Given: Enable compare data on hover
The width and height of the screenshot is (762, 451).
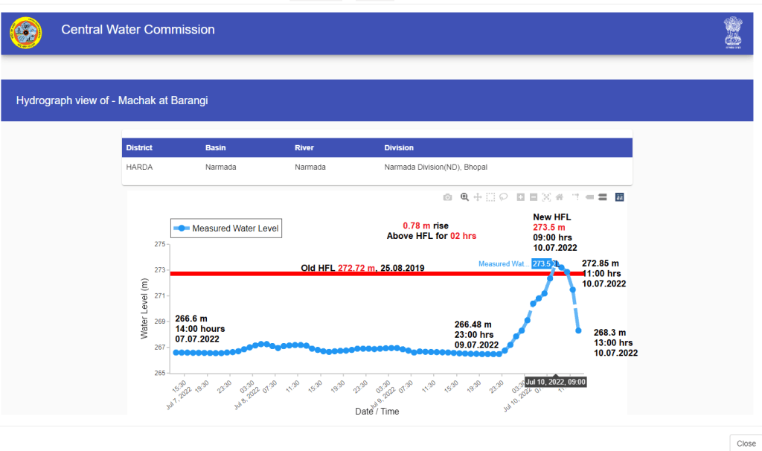Looking at the screenshot, I should [602, 197].
